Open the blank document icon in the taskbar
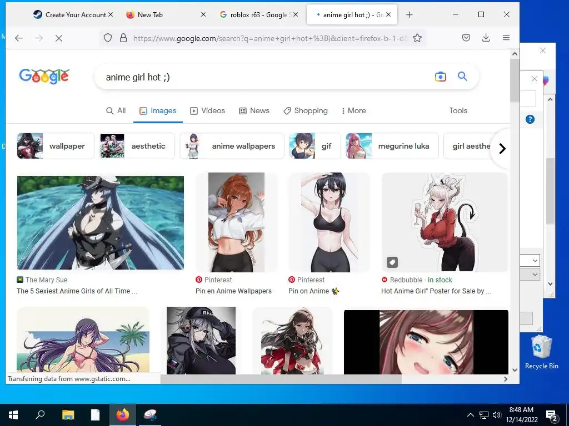 pyautogui.click(x=95, y=415)
